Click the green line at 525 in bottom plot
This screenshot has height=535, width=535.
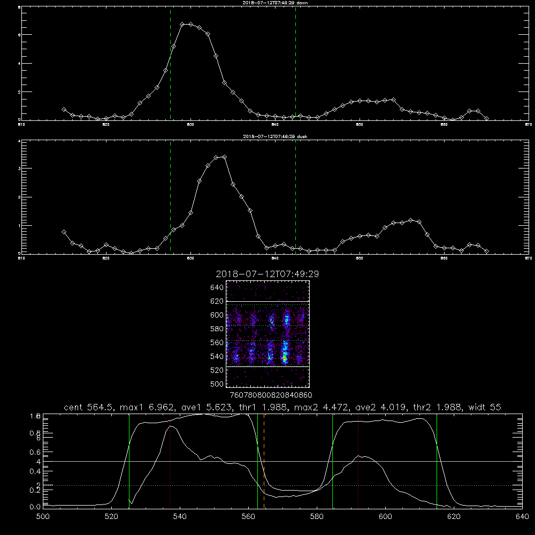coord(129,461)
